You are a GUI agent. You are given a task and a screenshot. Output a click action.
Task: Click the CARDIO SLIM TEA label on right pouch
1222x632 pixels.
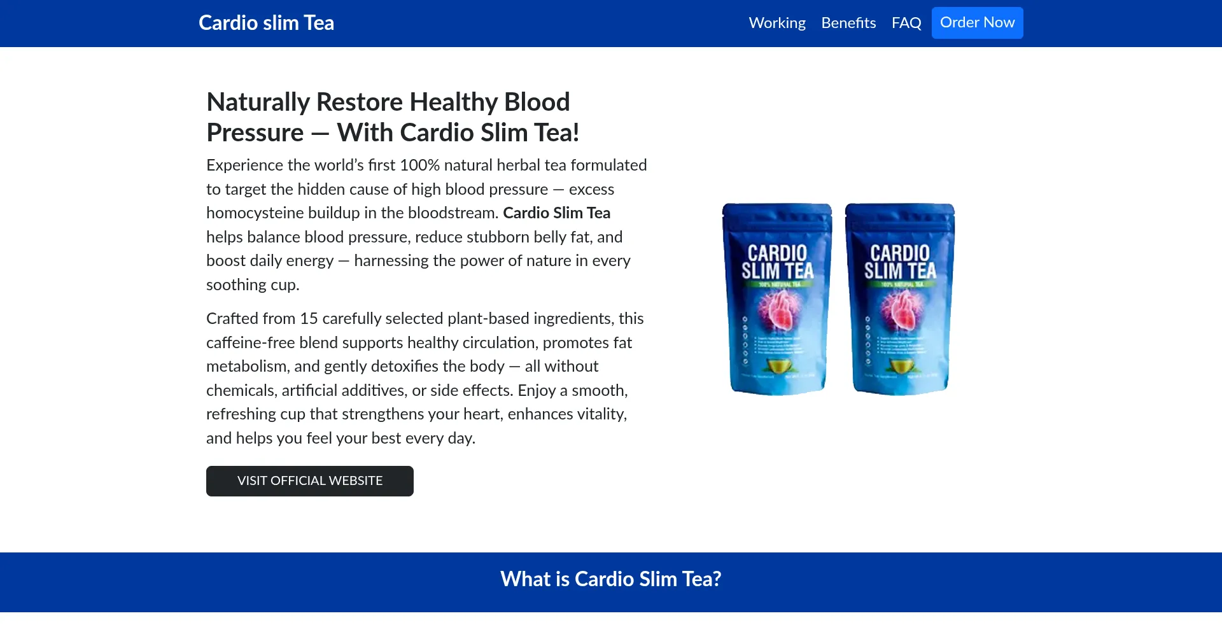click(x=901, y=262)
